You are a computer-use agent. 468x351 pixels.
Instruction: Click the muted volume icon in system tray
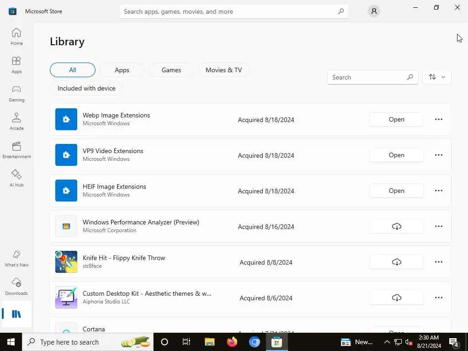click(409, 342)
